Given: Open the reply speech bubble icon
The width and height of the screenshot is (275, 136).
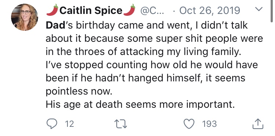Looking at the screenshot, I should point(52,124).
